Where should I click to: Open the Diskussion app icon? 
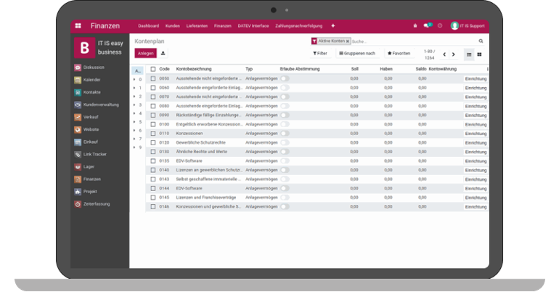pyautogui.click(x=78, y=68)
